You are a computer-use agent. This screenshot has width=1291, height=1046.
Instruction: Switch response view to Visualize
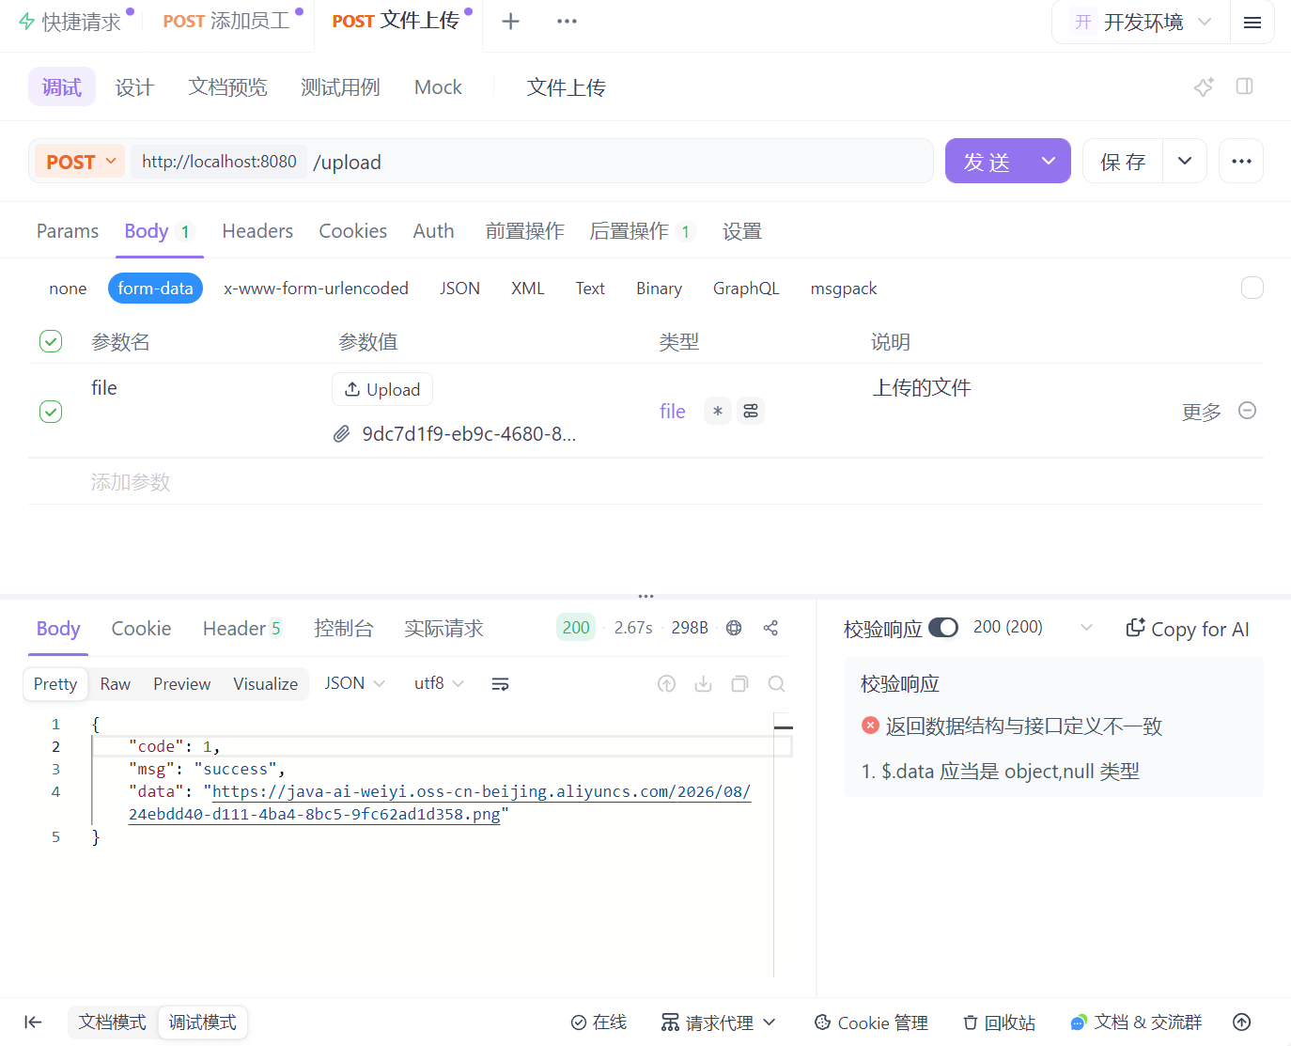tap(266, 684)
